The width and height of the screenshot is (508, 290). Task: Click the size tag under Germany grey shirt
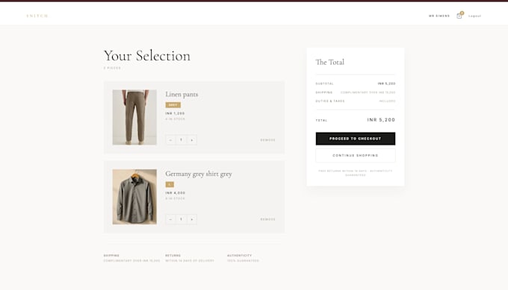[x=170, y=184]
